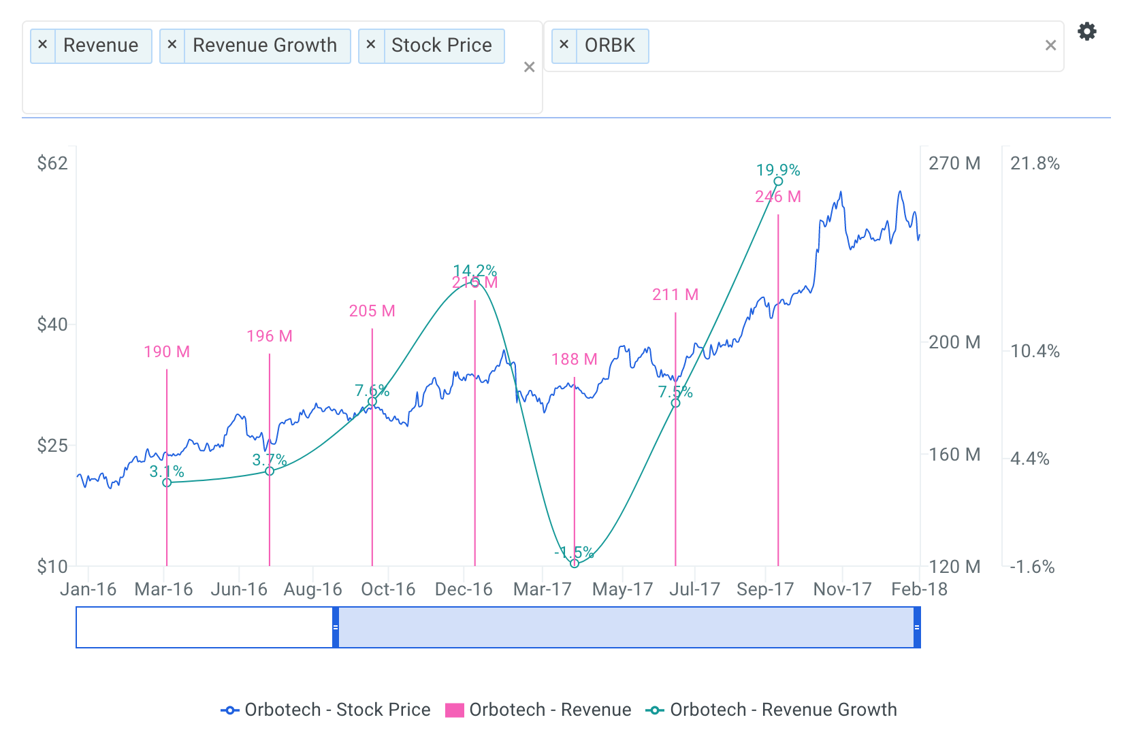This screenshot has height=743, width=1145.
Task: Grab the right handle of range slider
Action: [917, 627]
